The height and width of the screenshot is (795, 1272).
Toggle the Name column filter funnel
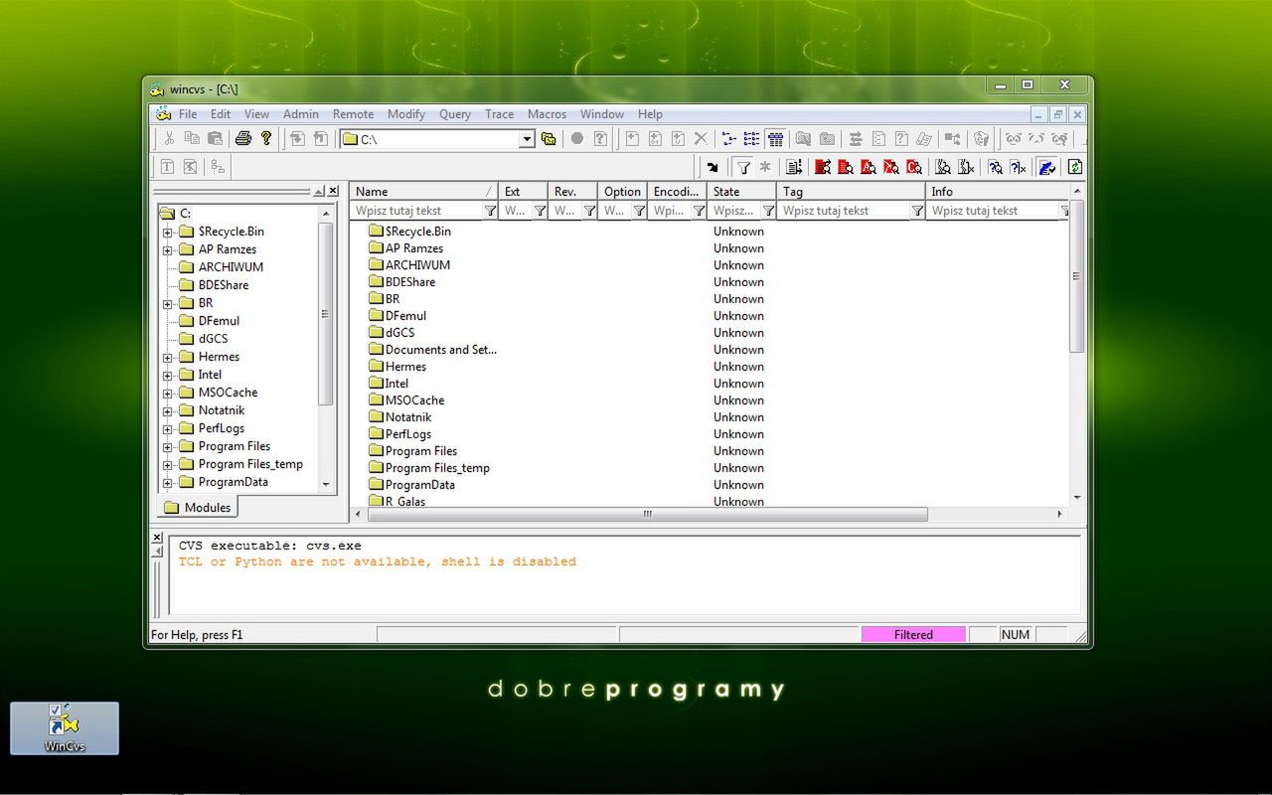point(490,211)
